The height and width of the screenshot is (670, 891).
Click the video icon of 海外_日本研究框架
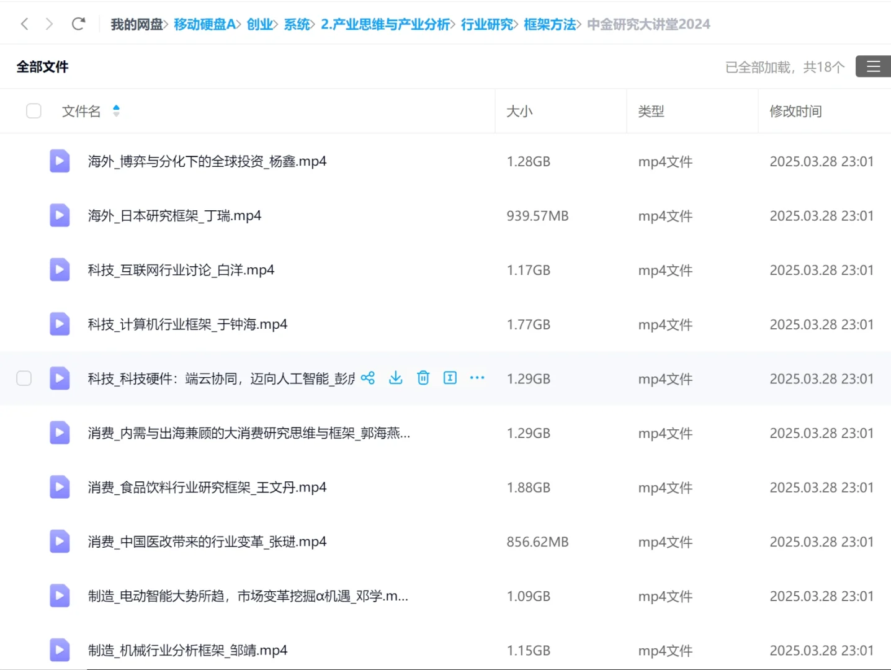[60, 215]
